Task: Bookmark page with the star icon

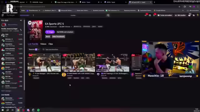Action: [x=179, y=7]
